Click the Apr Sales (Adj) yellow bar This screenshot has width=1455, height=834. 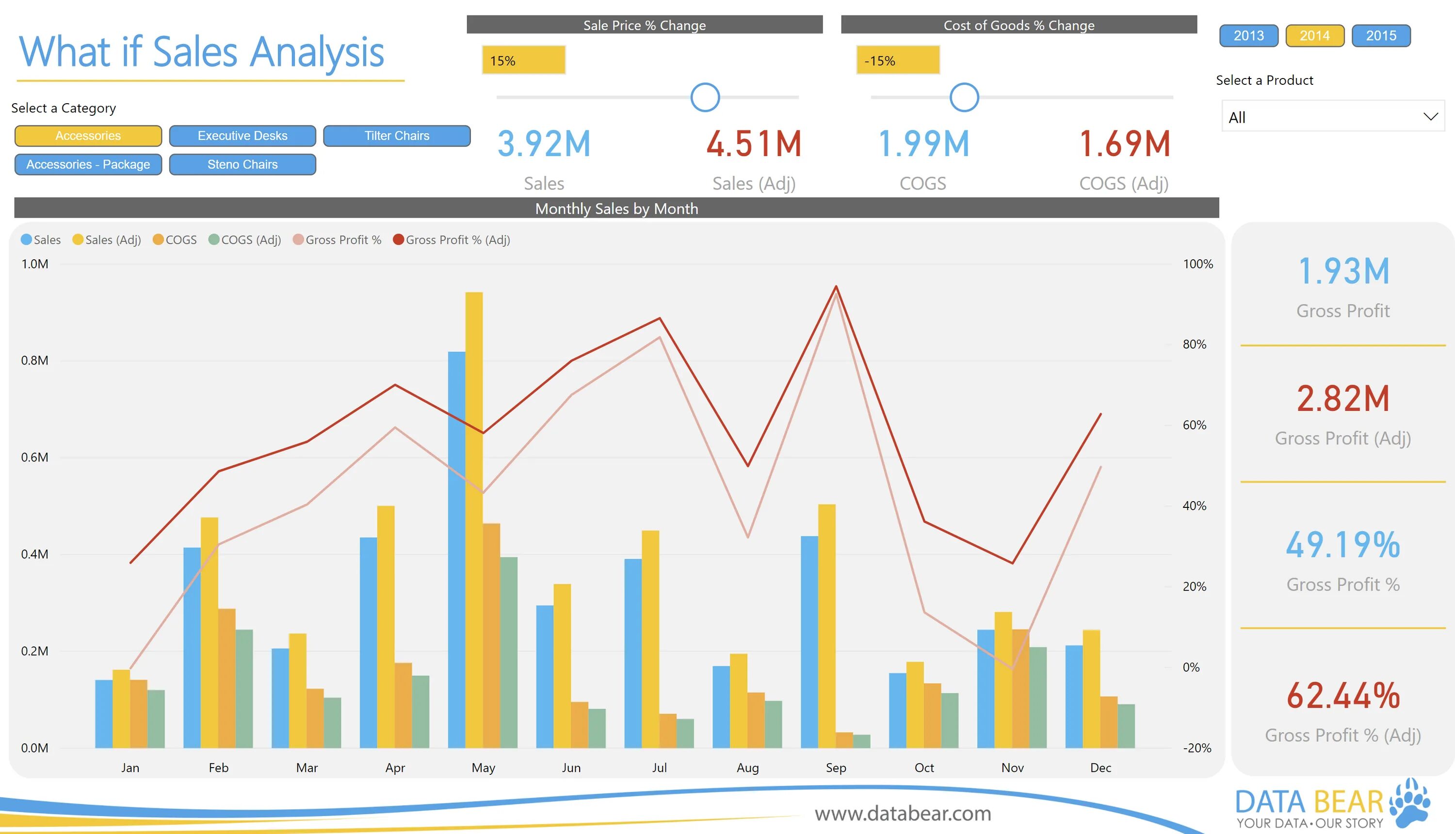click(386, 627)
